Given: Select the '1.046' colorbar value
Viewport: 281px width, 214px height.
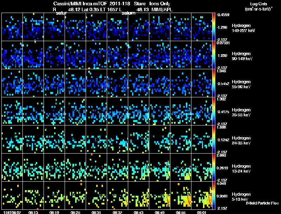Looking at the screenshot, I should (221, 71).
